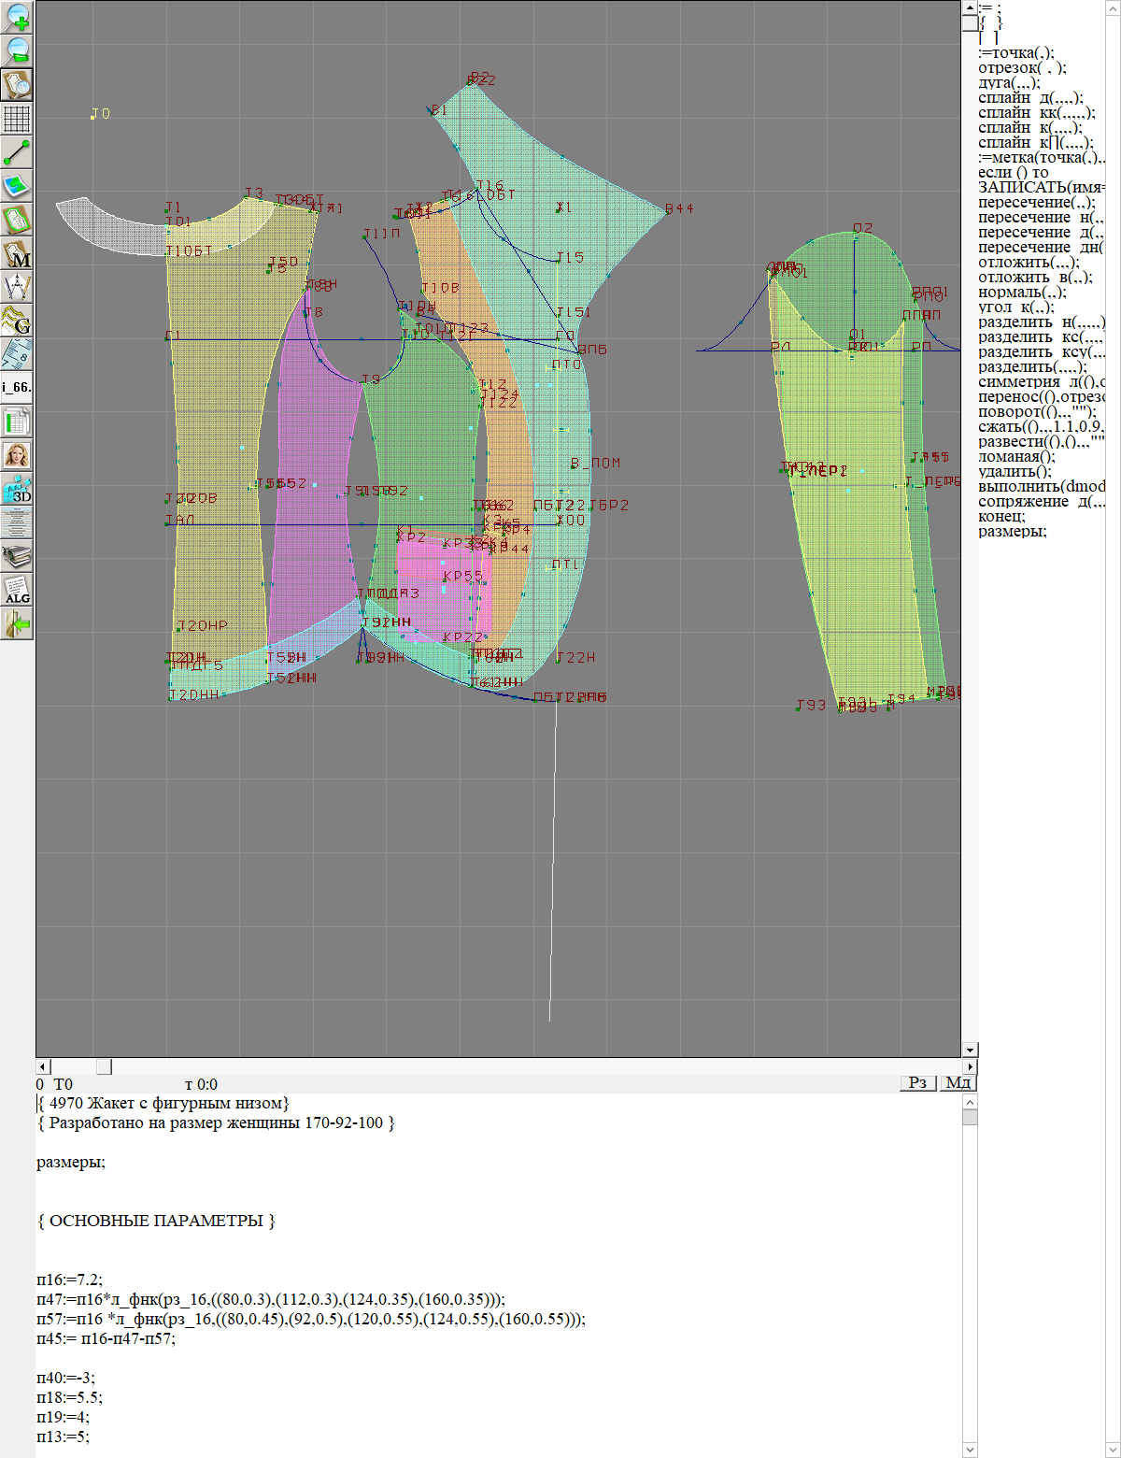The width and height of the screenshot is (1121, 1458).
Task: Open the ALG algorithm icon
Action: click(x=18, y=590)
